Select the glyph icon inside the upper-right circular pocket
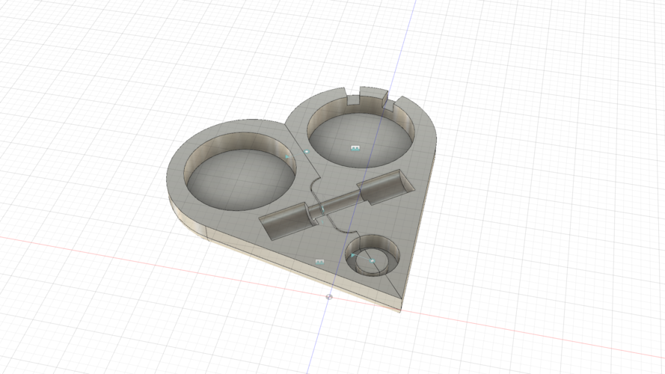The width and height of the screenshot is (665, 374). tap(355, 148)
